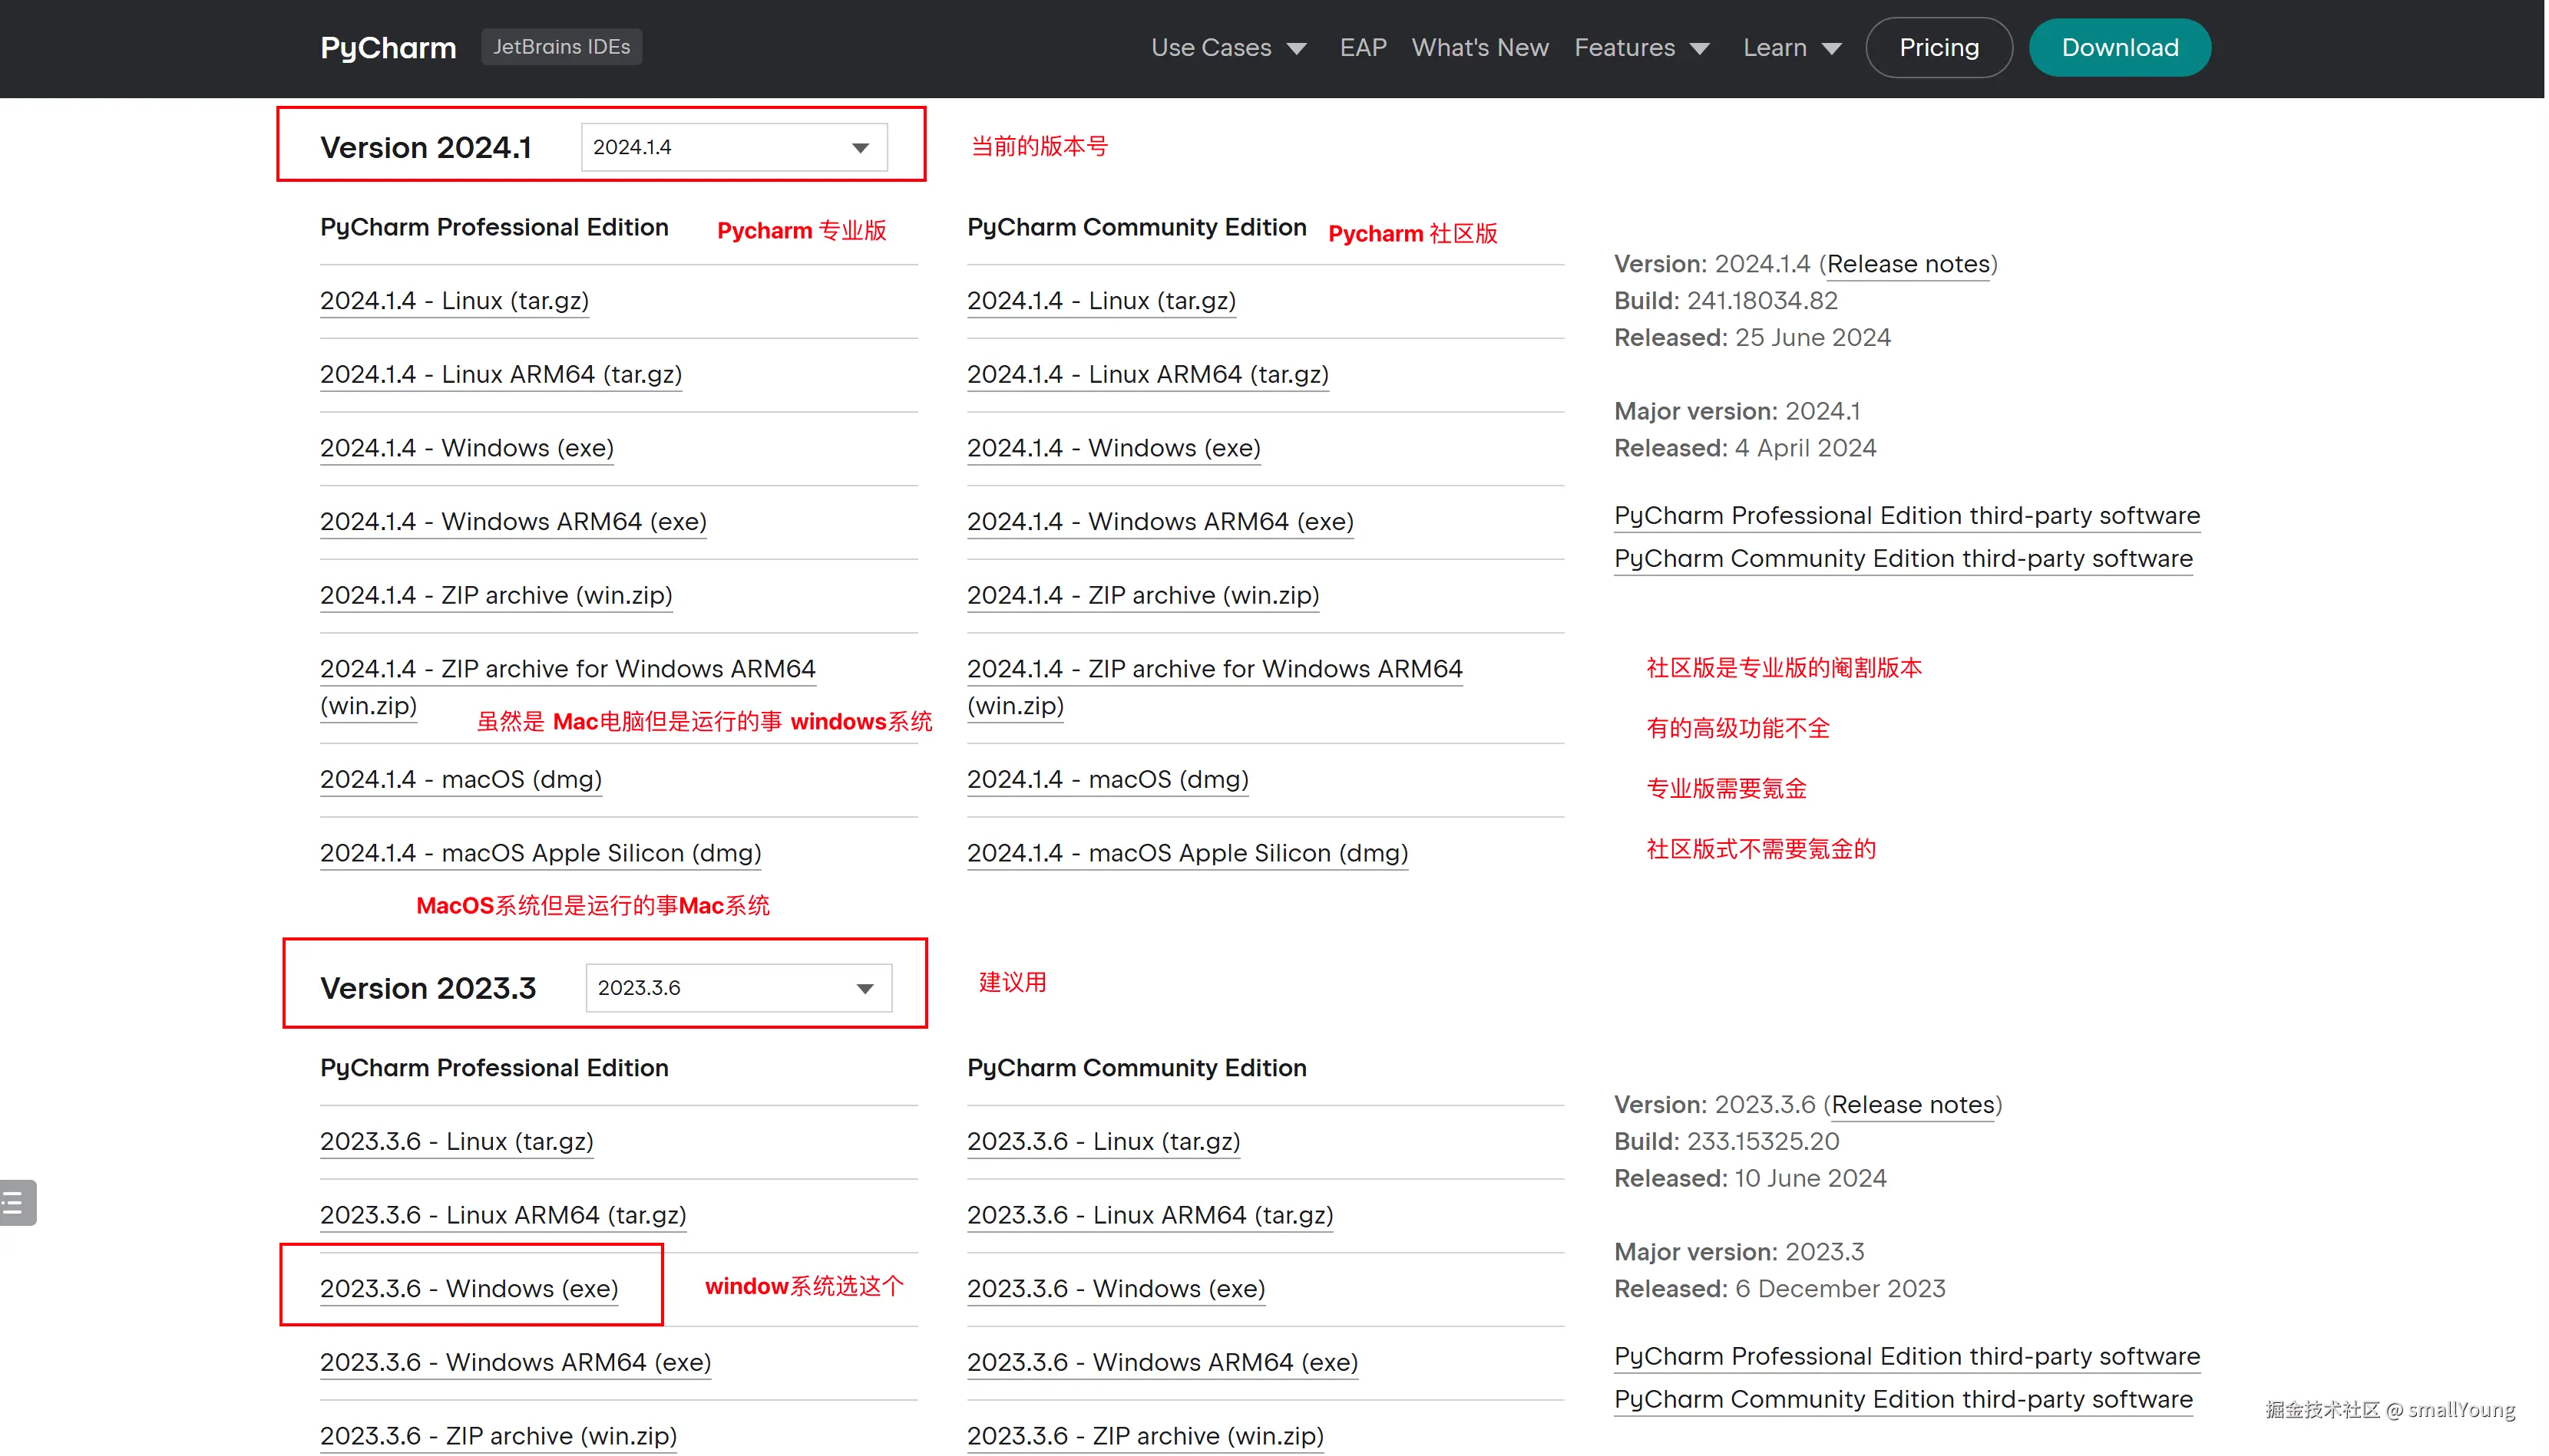The height and width of the screenshot is (1456, 2549).
Task: Expand the Learn menu
Action: pos(1791,48)
